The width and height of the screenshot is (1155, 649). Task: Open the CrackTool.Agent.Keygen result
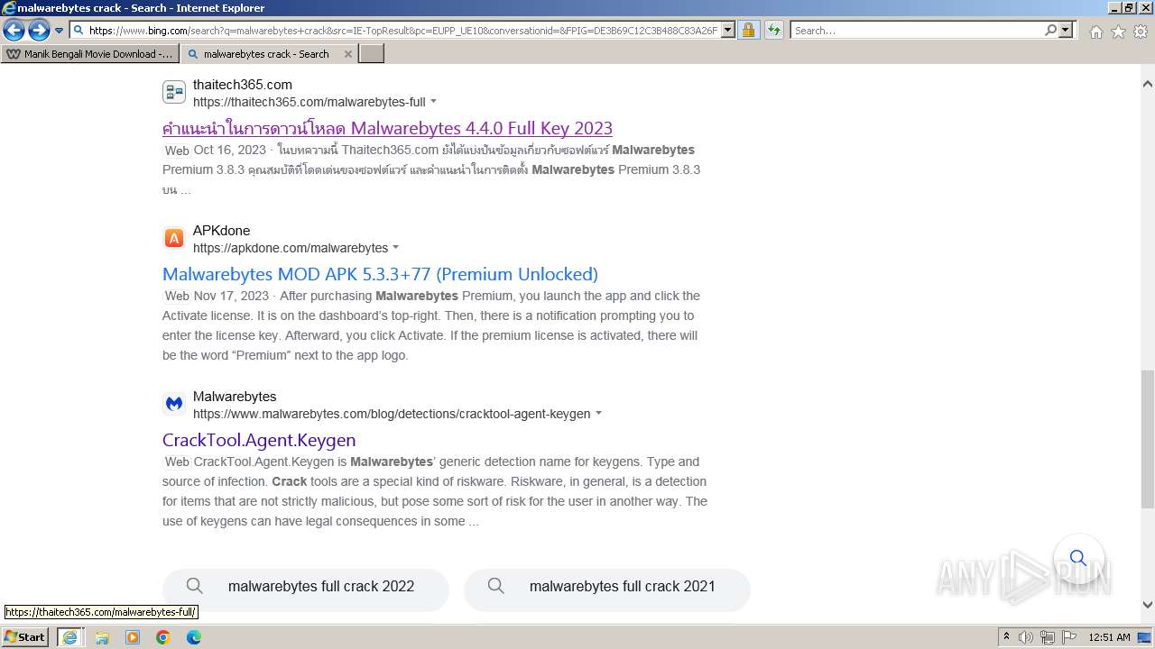(x=259, y=440)
